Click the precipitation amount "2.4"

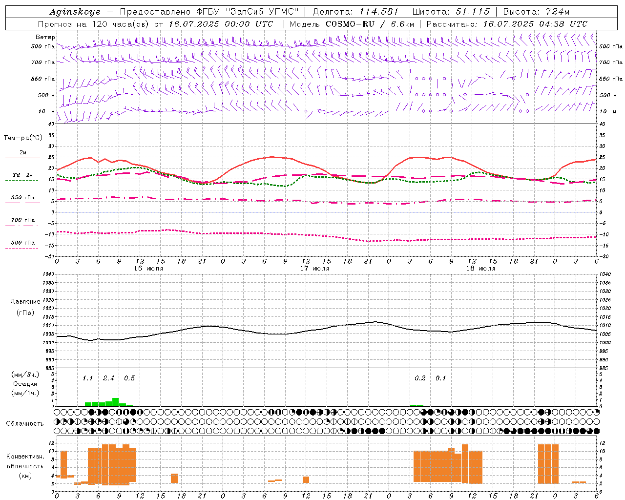pos(108,378)
